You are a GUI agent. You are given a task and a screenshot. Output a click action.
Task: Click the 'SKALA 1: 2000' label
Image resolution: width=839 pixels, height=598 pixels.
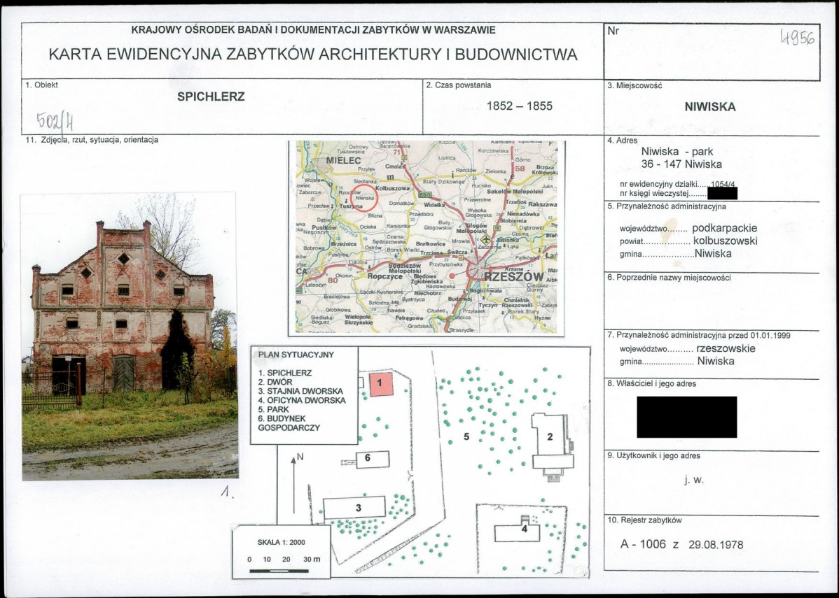point(281,542)
